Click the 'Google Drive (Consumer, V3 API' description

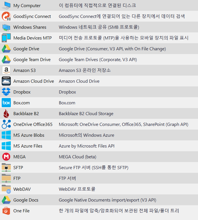(x=112, y=49)
